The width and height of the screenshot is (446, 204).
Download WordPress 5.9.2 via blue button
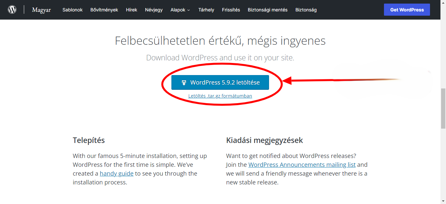tap(220, 83)
